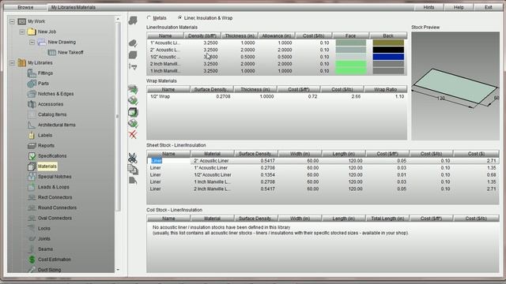Viewport: 506px width, 284px height.
Task: Click the paste page icon
Action: (133, 181)
